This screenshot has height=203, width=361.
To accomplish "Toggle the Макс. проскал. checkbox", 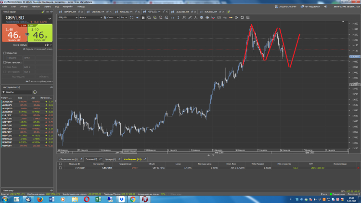I will pos(5,63).
